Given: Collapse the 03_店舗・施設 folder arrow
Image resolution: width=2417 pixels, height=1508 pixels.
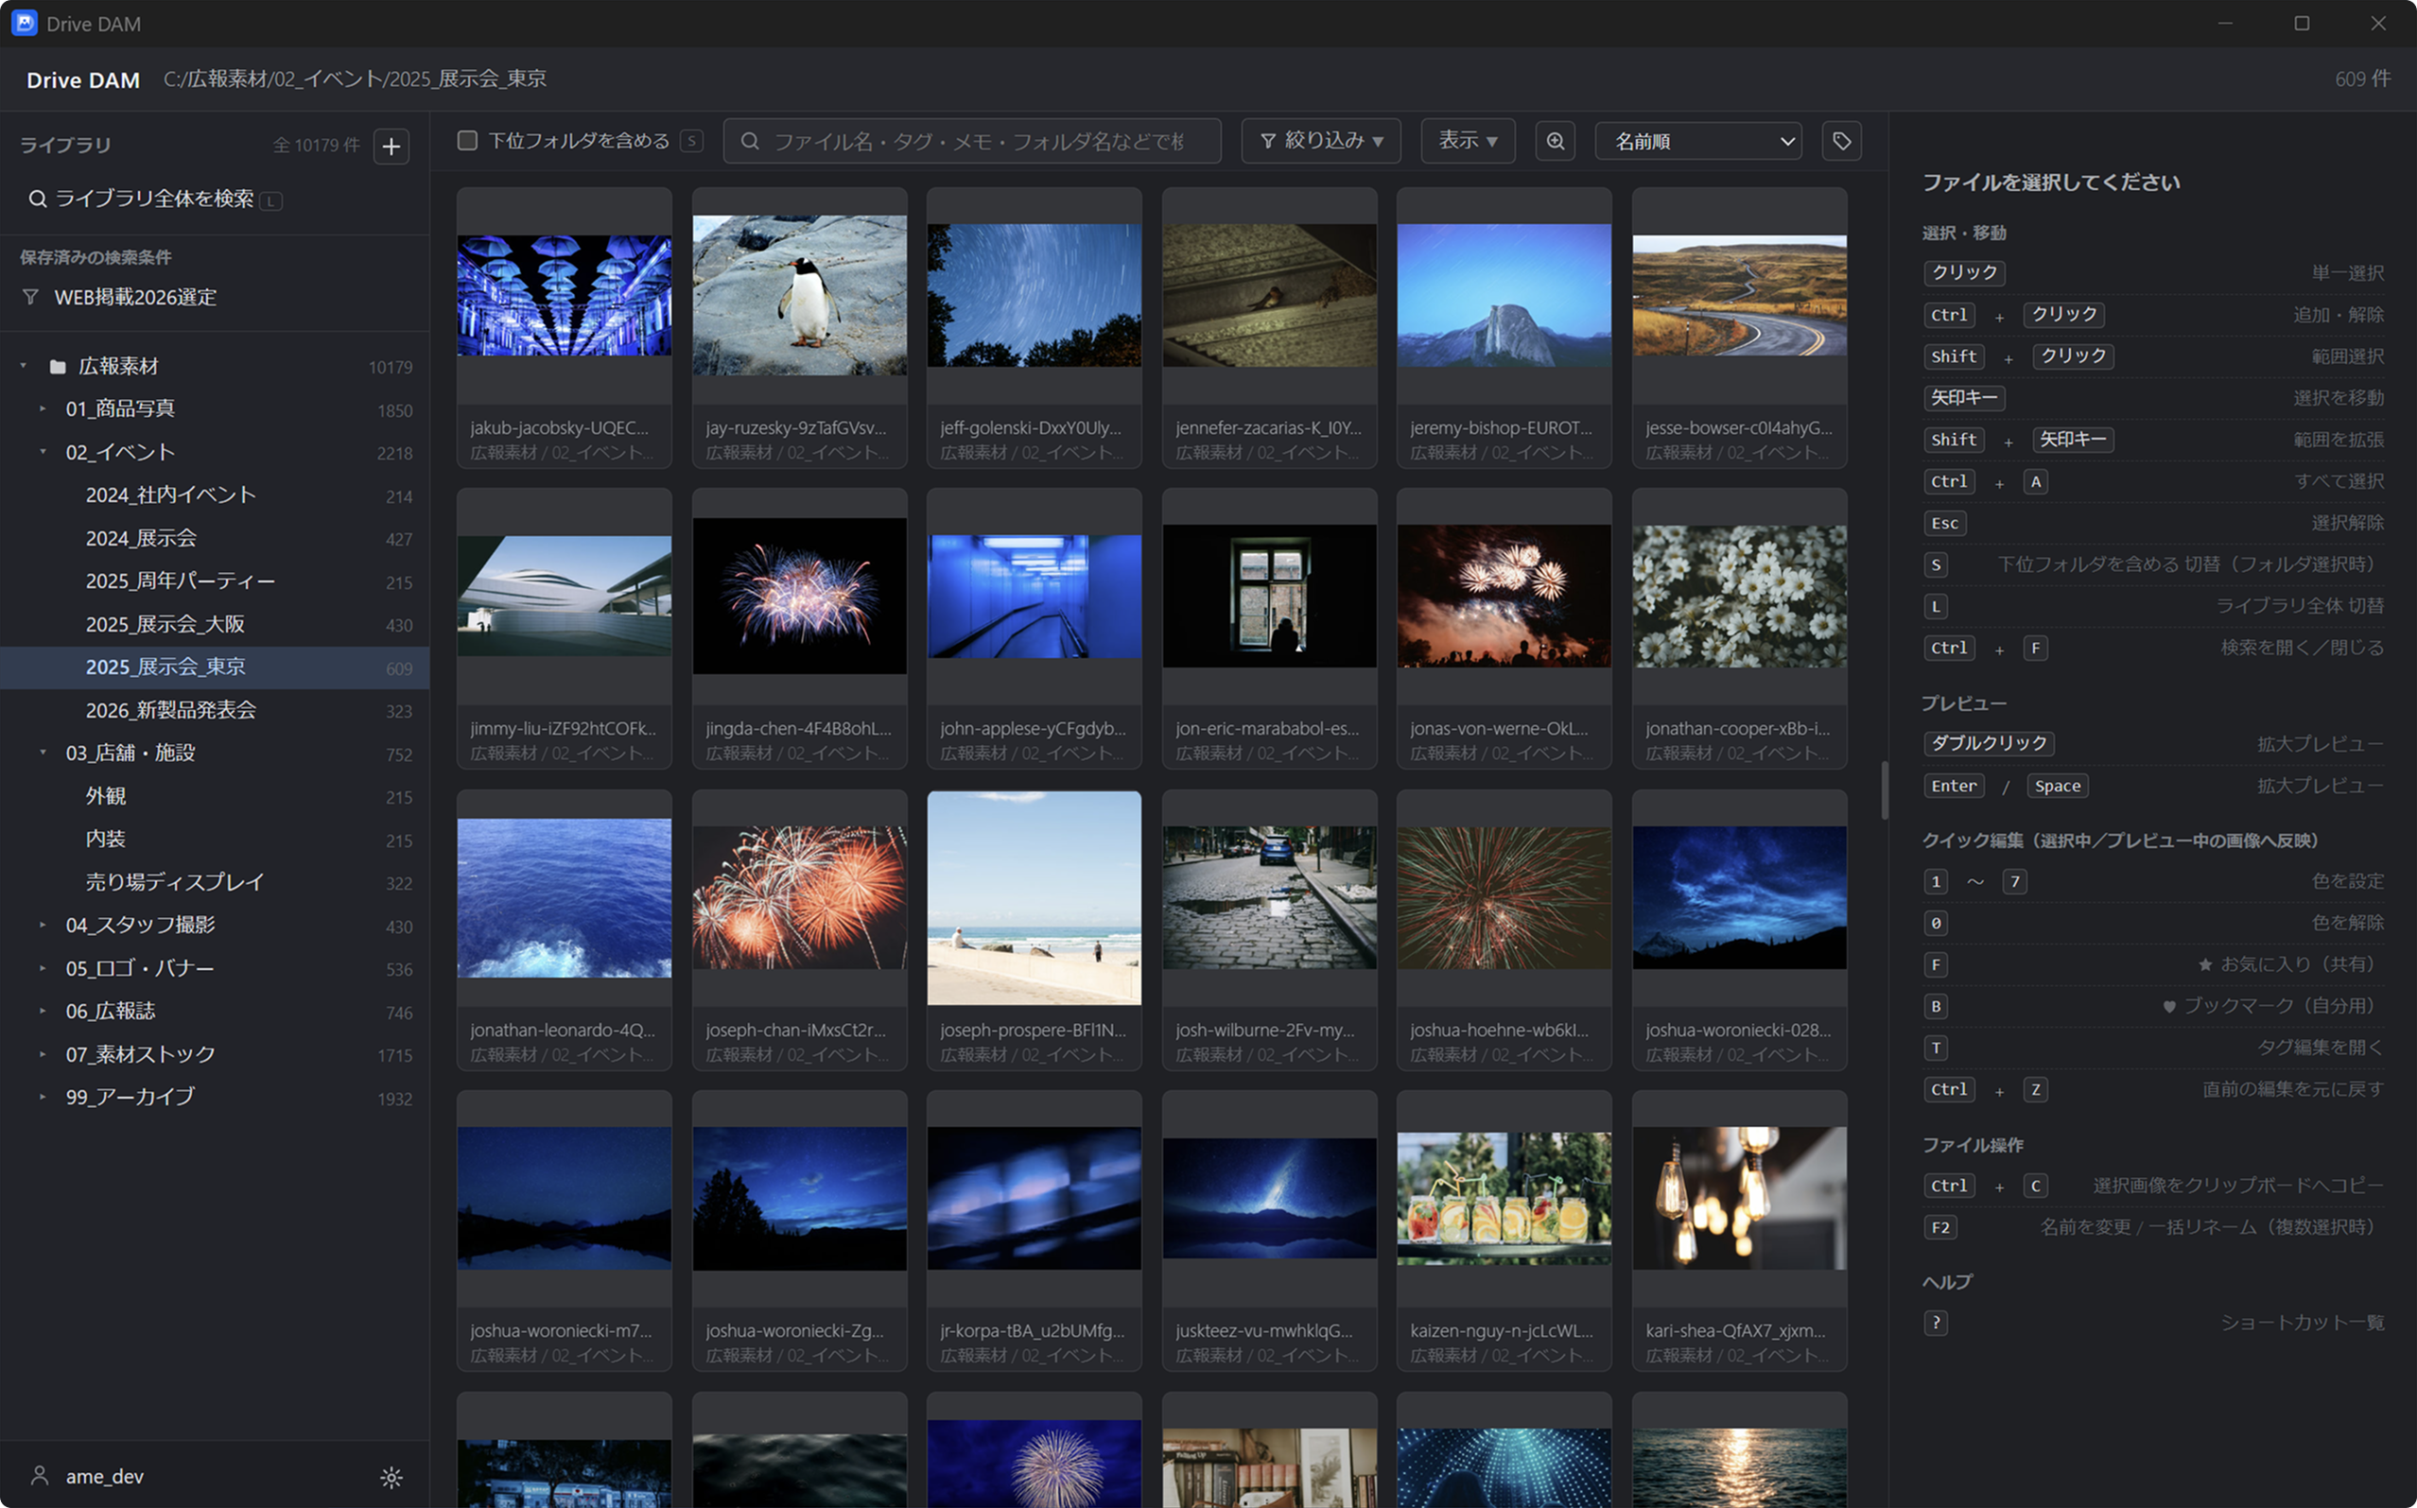Looking at the screenshot, I should tap(42, 752).
